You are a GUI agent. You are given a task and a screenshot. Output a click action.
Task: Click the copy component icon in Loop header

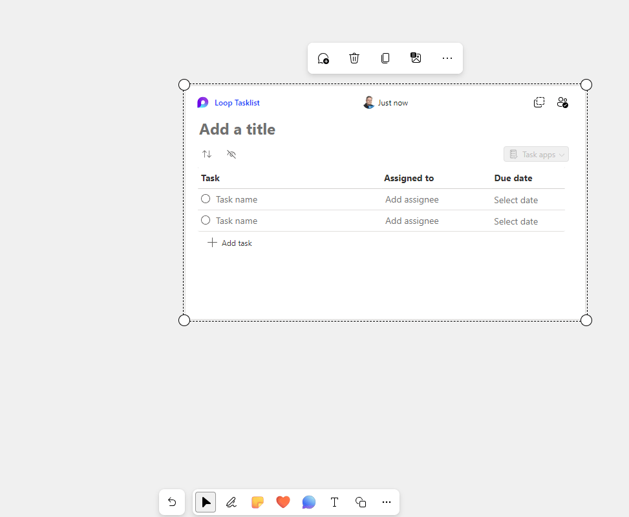[x=539, y=102]
